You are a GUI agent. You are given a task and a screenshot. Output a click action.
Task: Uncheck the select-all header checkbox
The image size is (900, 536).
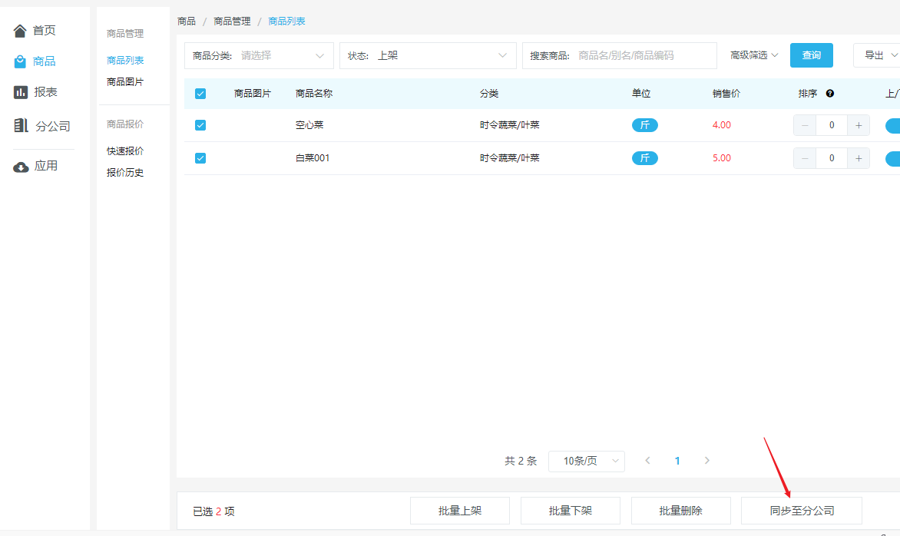coord(200,94)
